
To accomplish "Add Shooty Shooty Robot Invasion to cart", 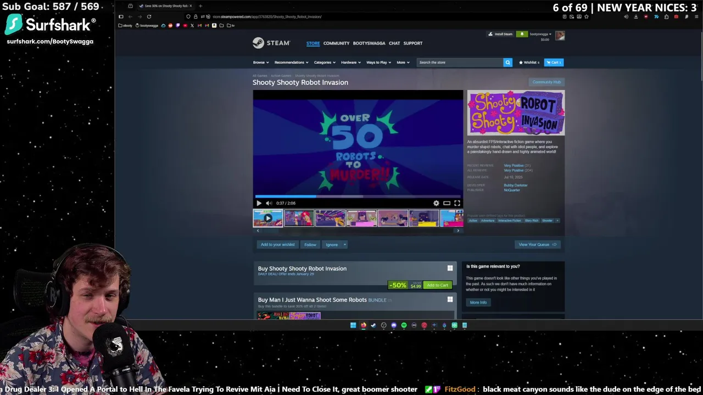I will [438, 285].
